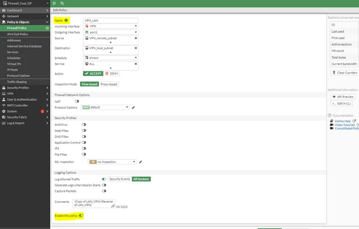Open the Incoming Interface dropdown
359x229 pixels.
[x=111, y=26]
